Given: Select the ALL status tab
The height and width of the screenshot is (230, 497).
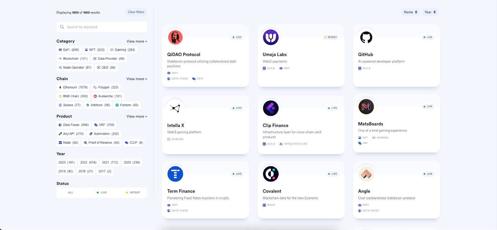Looking at the screenshot, I should tap(71, 192).
